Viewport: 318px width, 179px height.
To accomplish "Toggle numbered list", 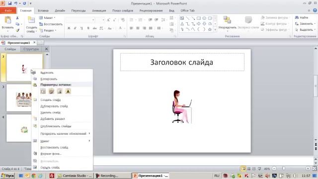I will (x=140, y=20).
